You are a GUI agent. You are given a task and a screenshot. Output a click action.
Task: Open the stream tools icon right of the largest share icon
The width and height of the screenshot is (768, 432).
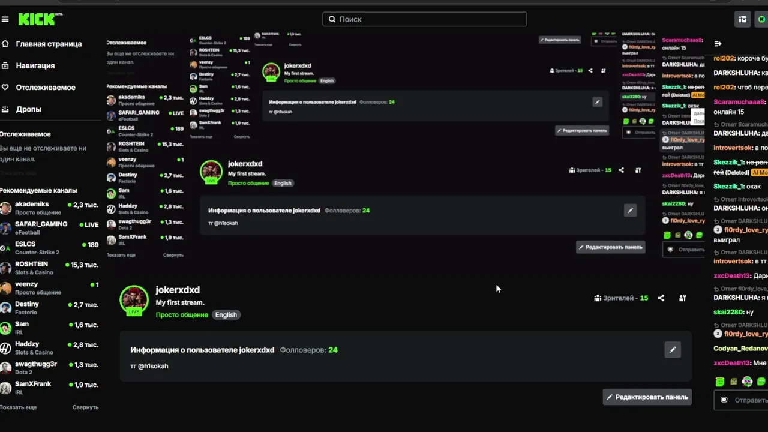click(682, 298)
